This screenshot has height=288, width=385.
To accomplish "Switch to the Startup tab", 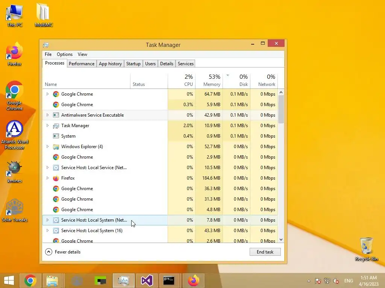I will tap(133, 64).
